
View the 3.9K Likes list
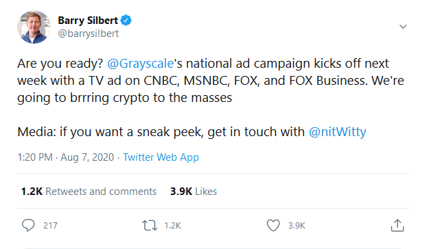194,192
